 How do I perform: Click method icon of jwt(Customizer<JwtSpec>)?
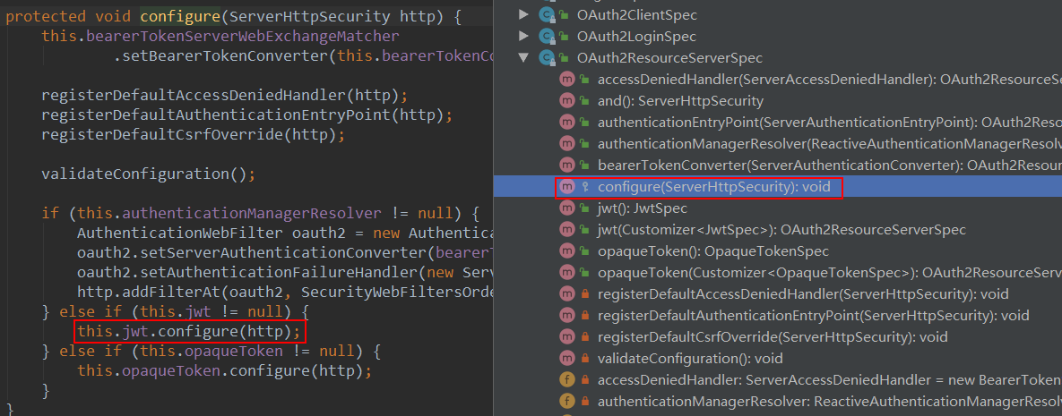click(x=567, y=229)
